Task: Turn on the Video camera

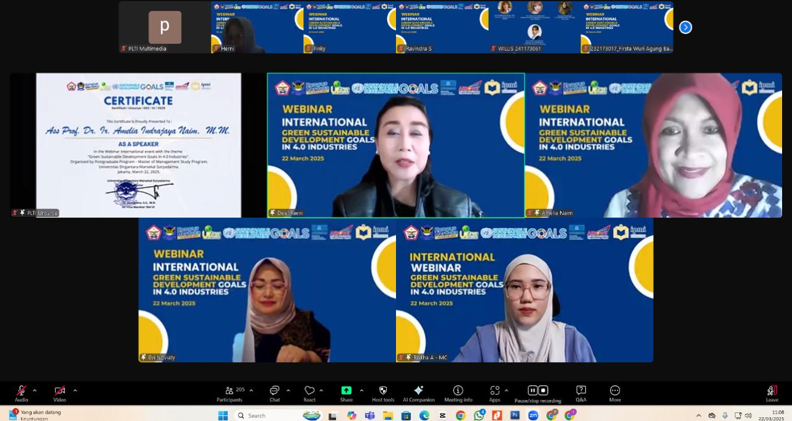Action: [59, 391]
